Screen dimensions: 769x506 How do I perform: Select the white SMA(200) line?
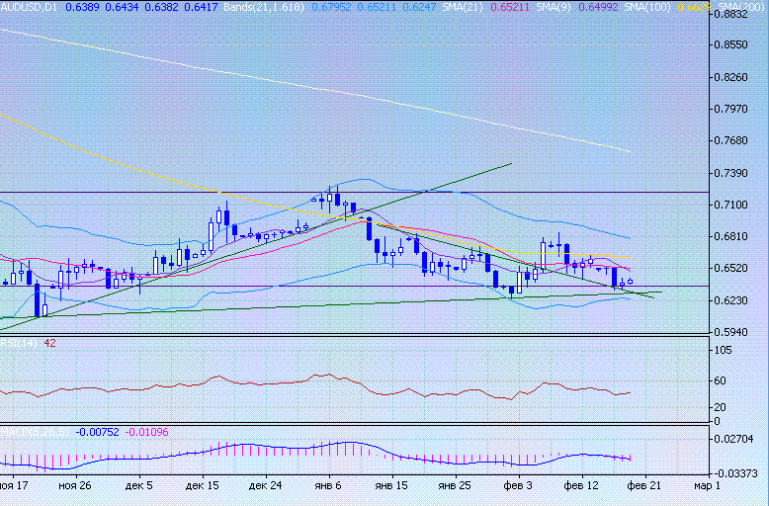click(x=297, y=81)
